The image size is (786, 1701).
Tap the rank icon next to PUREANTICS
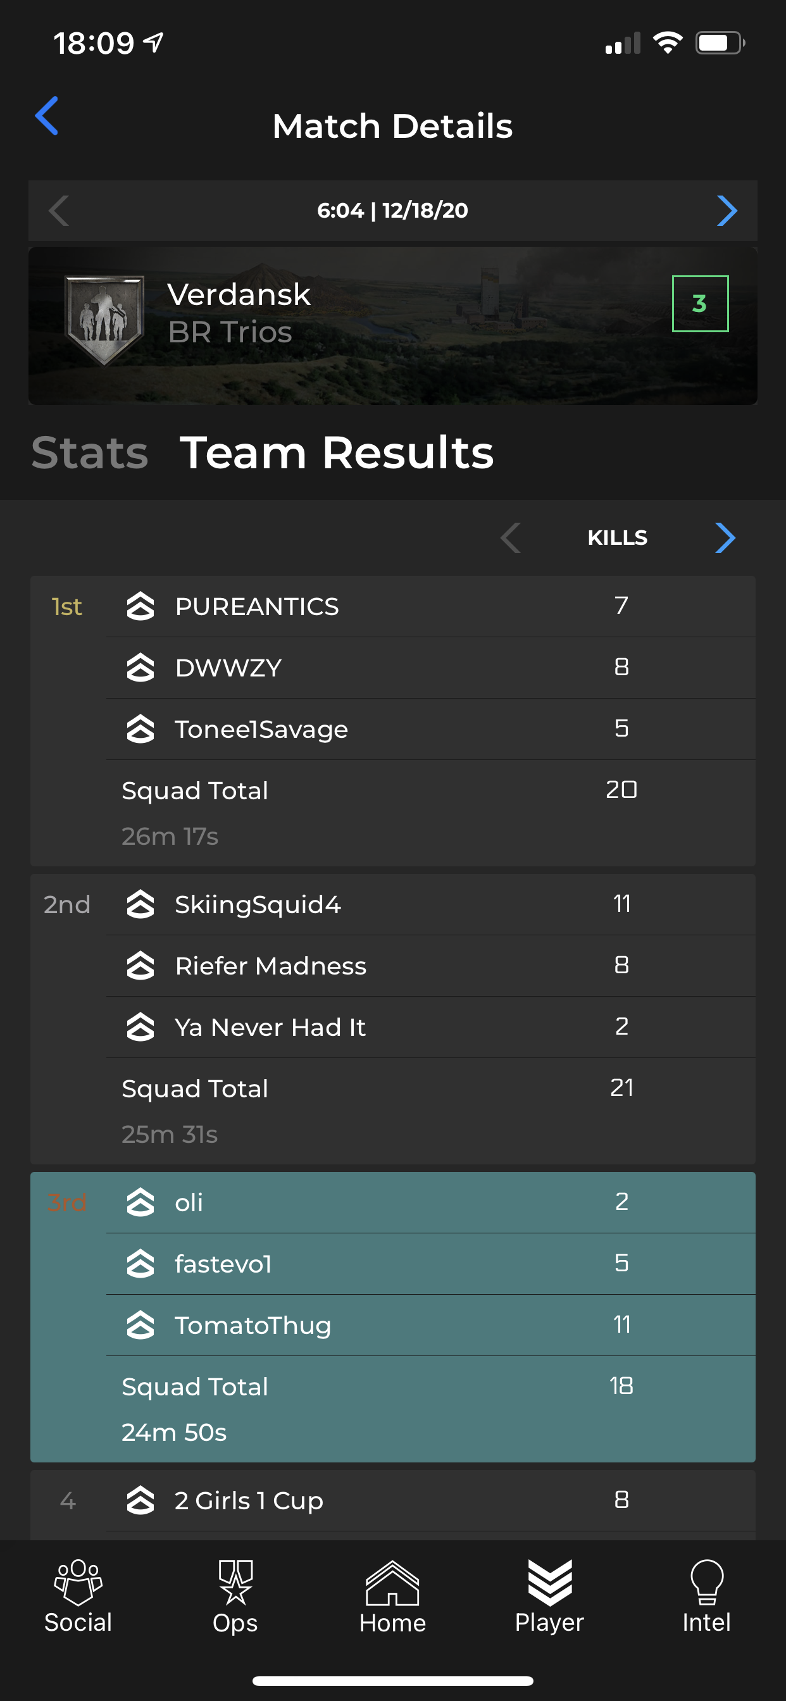pos(140,606)
